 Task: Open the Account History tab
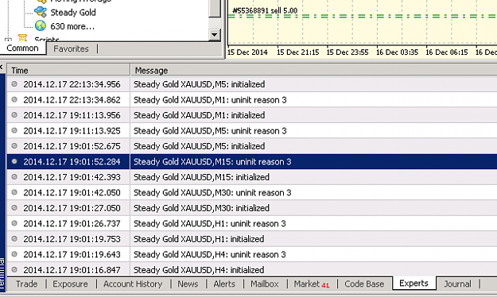coord(133,283)
